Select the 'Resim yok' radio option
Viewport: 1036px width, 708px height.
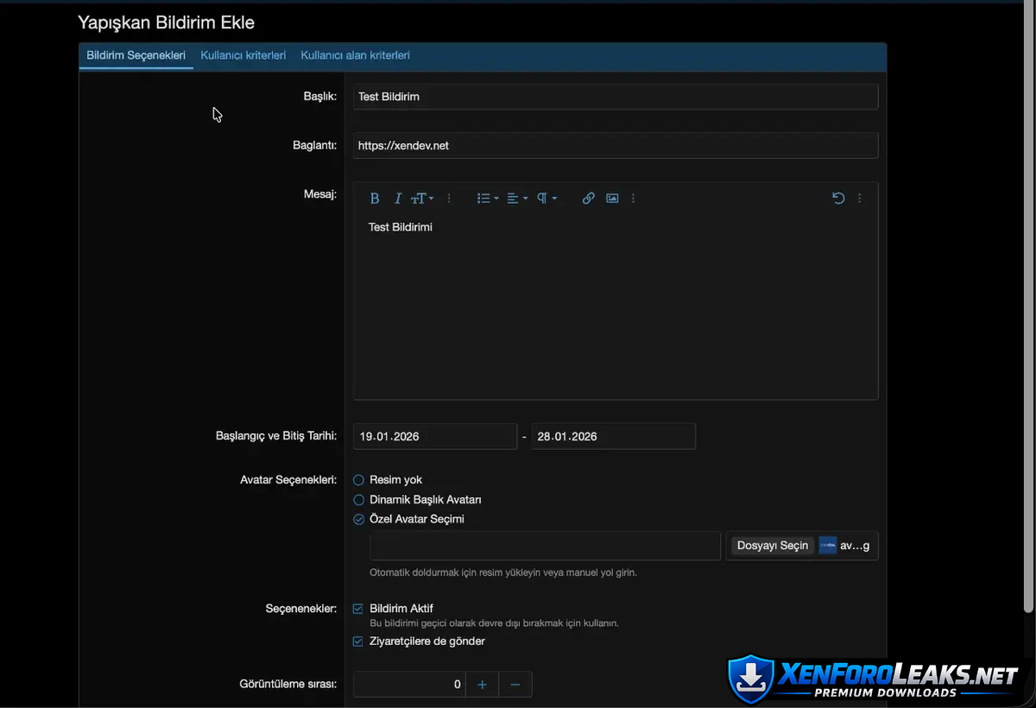tap(359, 480)
